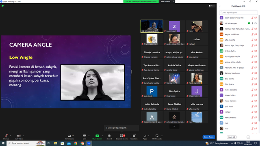Open the Chat icon in toolbar
Screen dimensions: 260x146
click(84, 136)
